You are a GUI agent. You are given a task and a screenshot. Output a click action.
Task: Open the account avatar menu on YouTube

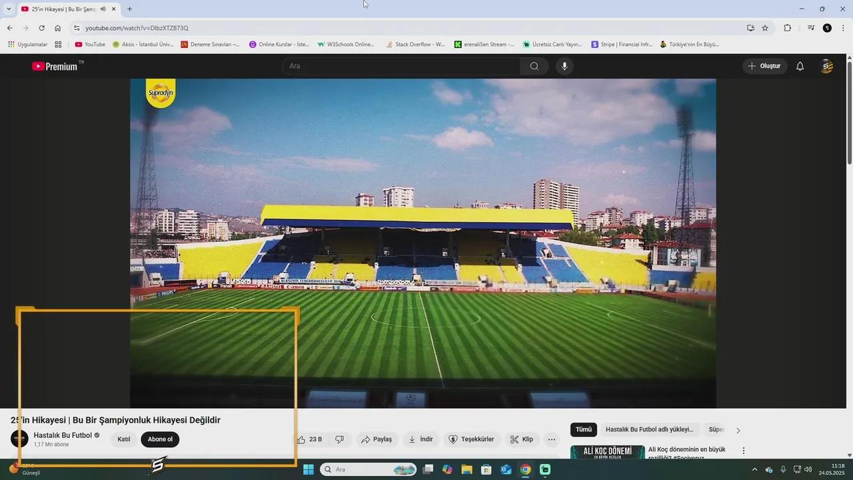(826, 66)
